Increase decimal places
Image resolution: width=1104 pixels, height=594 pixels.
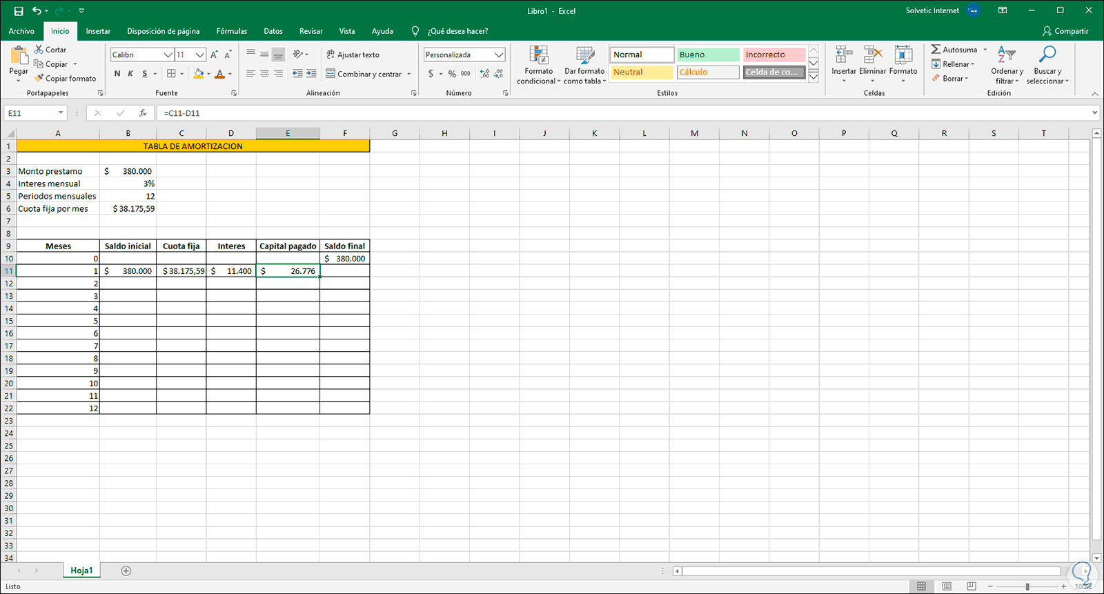tap(484, 74)
